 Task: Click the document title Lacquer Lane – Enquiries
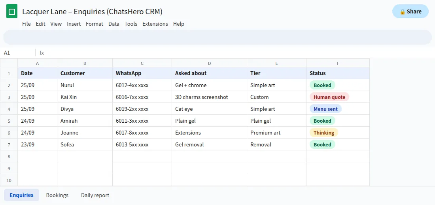tap(93, 11)
